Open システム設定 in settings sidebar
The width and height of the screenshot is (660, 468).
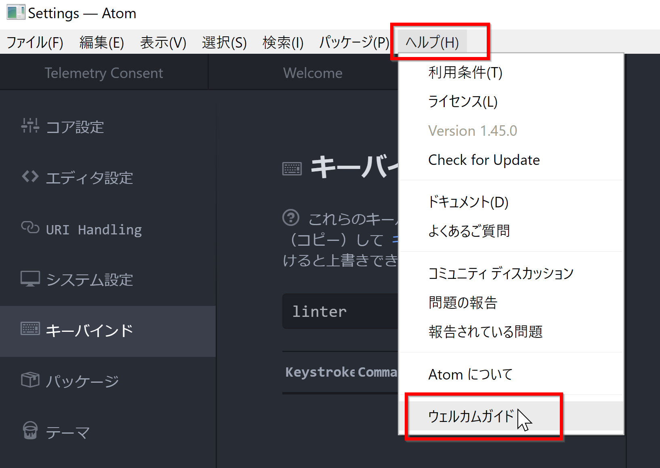108,280
